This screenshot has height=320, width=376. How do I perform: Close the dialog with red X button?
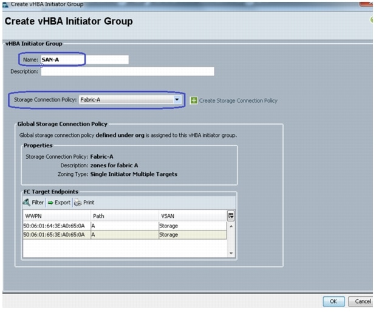[x=366, y=4]
